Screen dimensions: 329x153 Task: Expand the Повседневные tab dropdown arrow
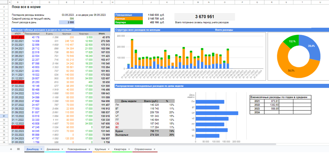pyautogui.click(x=89, y=149)
